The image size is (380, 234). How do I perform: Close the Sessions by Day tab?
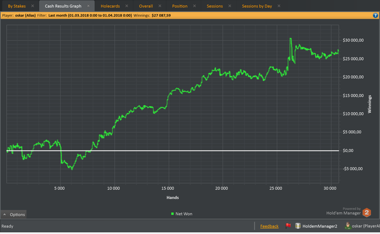click(279, 6)
